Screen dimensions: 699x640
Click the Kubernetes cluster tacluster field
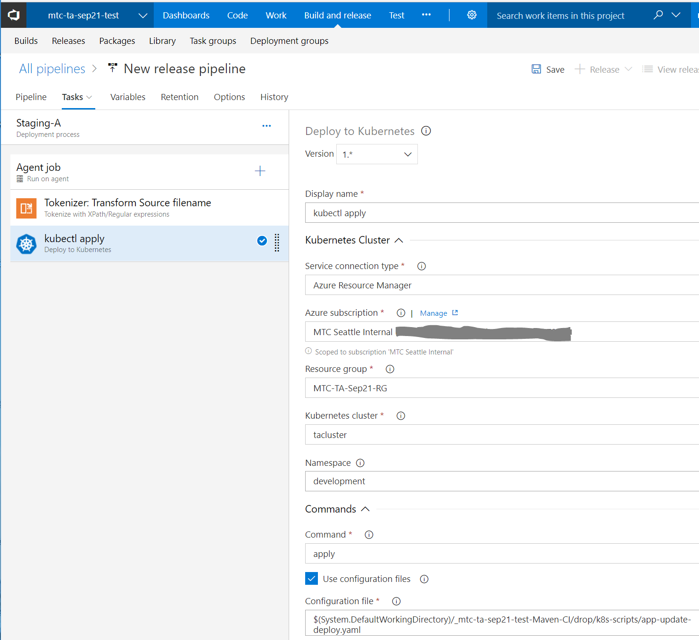(502, 435)
